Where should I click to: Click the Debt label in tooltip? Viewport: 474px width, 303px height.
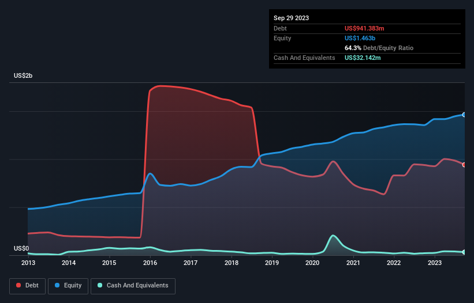[280, 28]
